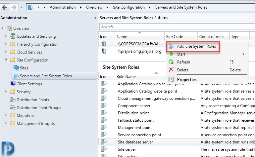Expand the Management Insights node
Image resolution: width=255 pixels, height=157 pixels.
click(6, 123)
